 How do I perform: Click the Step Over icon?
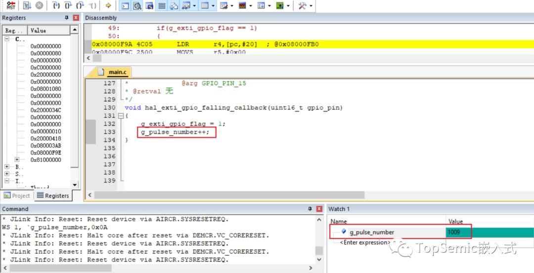point(68,5)
